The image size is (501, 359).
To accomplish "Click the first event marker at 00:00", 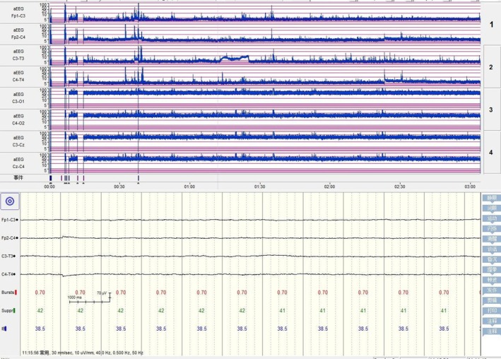I will [50, 178].
